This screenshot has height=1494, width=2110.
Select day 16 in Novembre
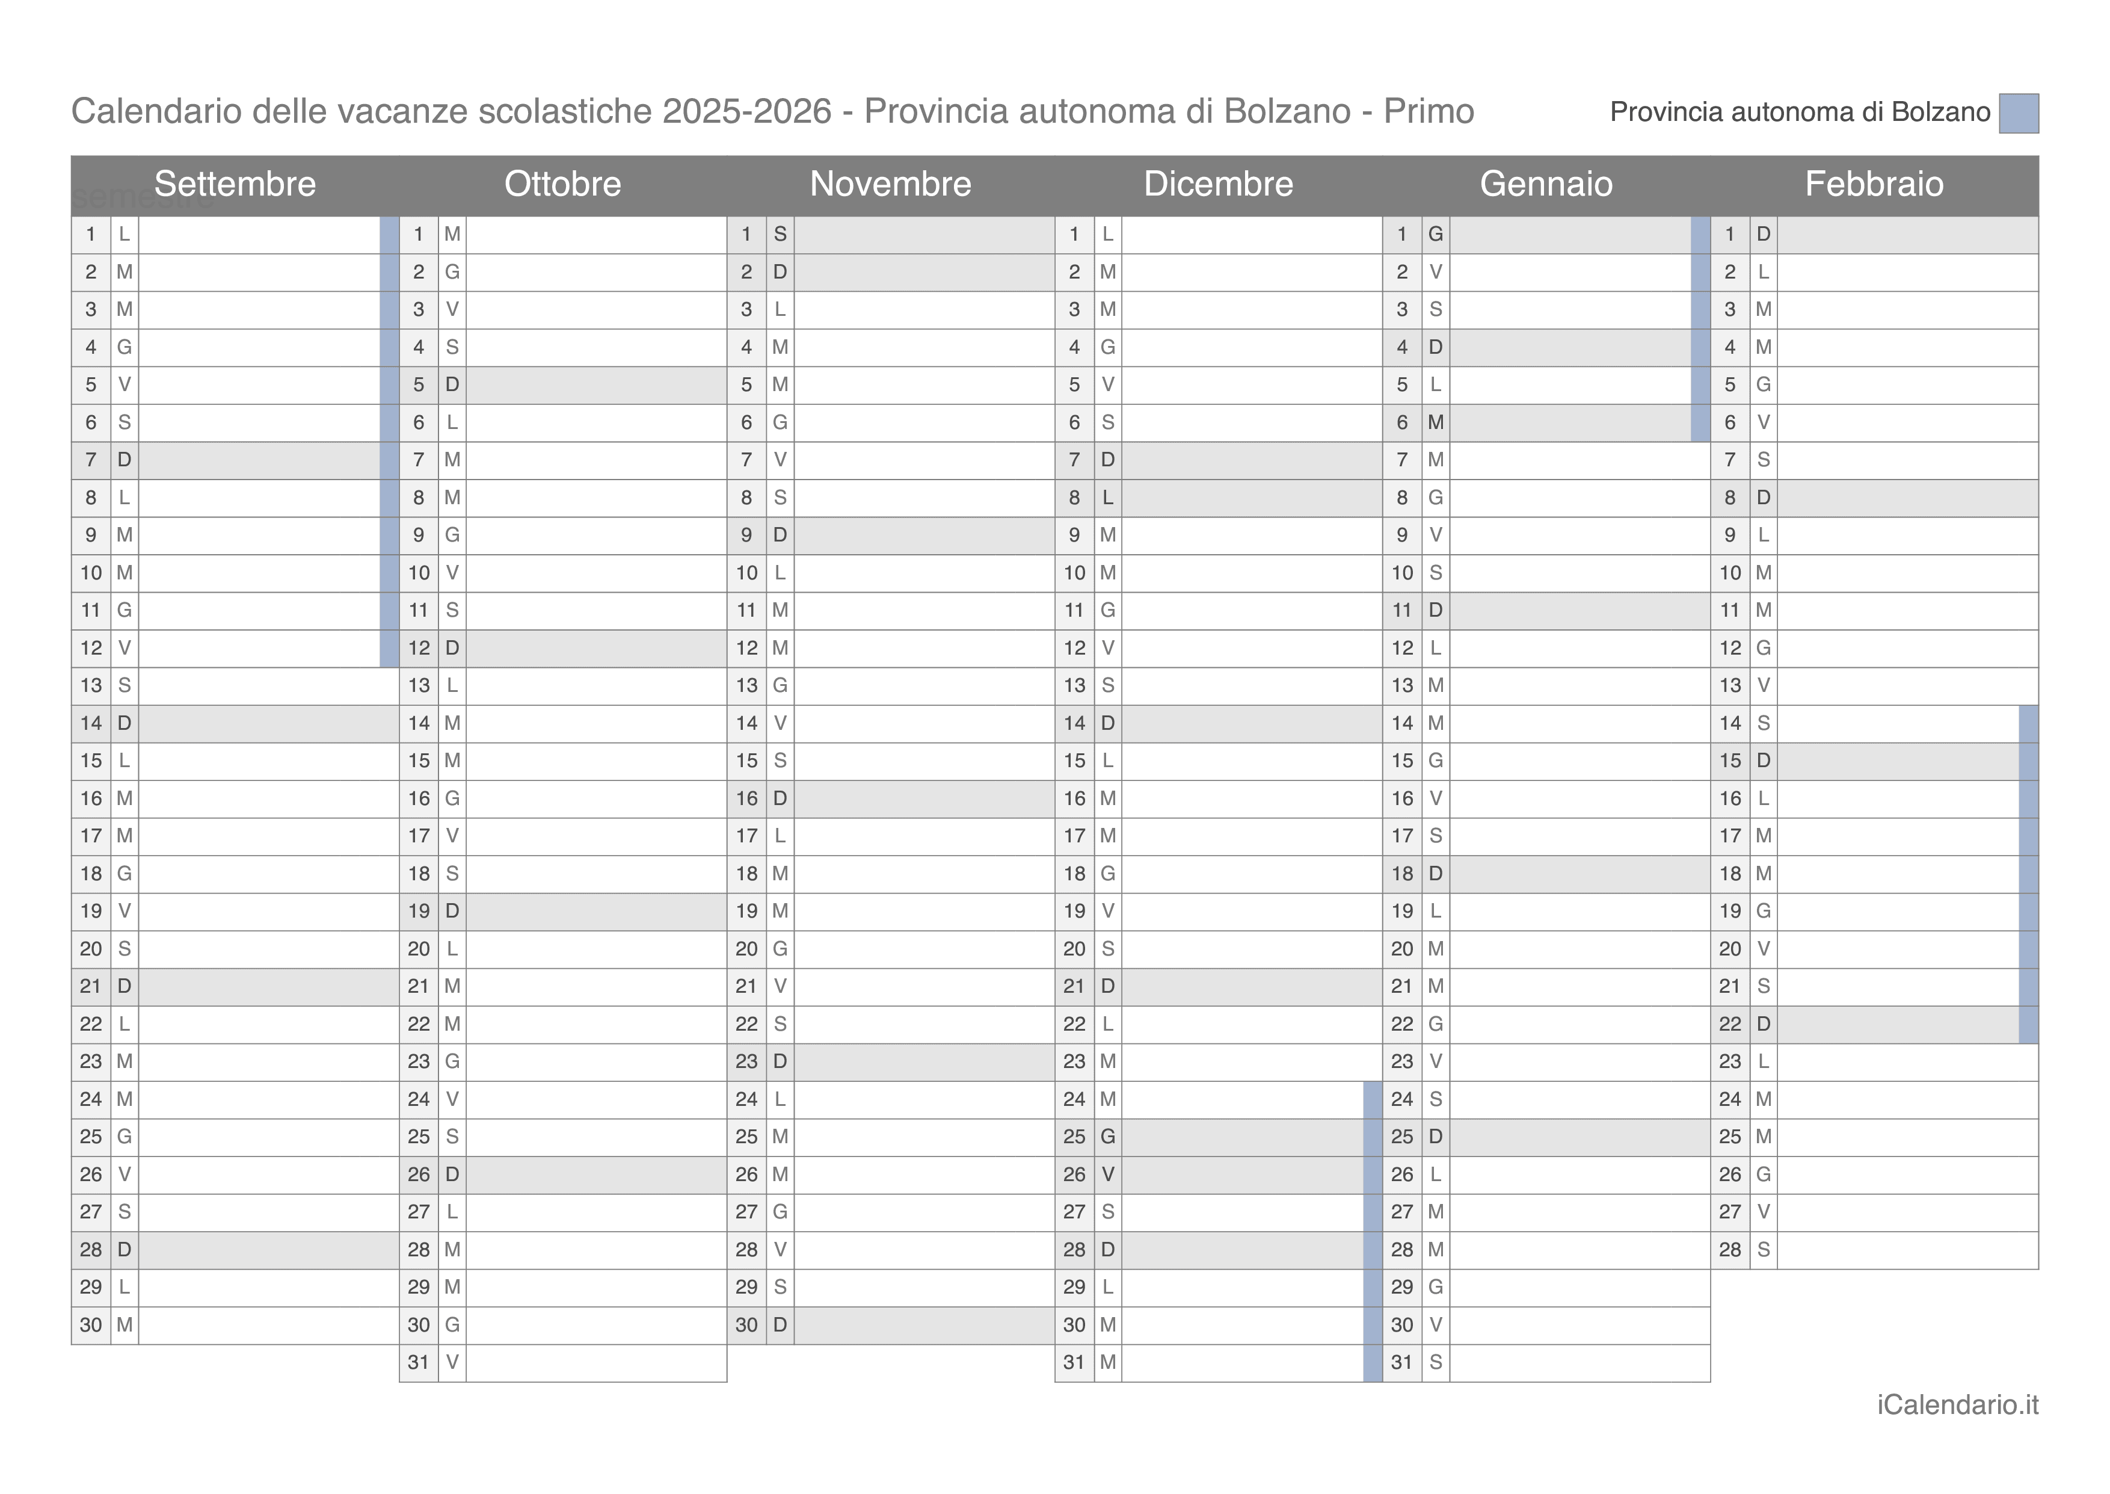click(x=748, y=800)
